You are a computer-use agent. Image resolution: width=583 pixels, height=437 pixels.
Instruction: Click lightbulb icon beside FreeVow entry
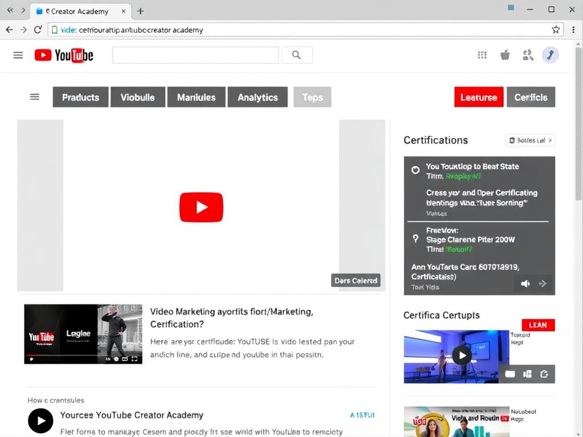pos(416,238)
